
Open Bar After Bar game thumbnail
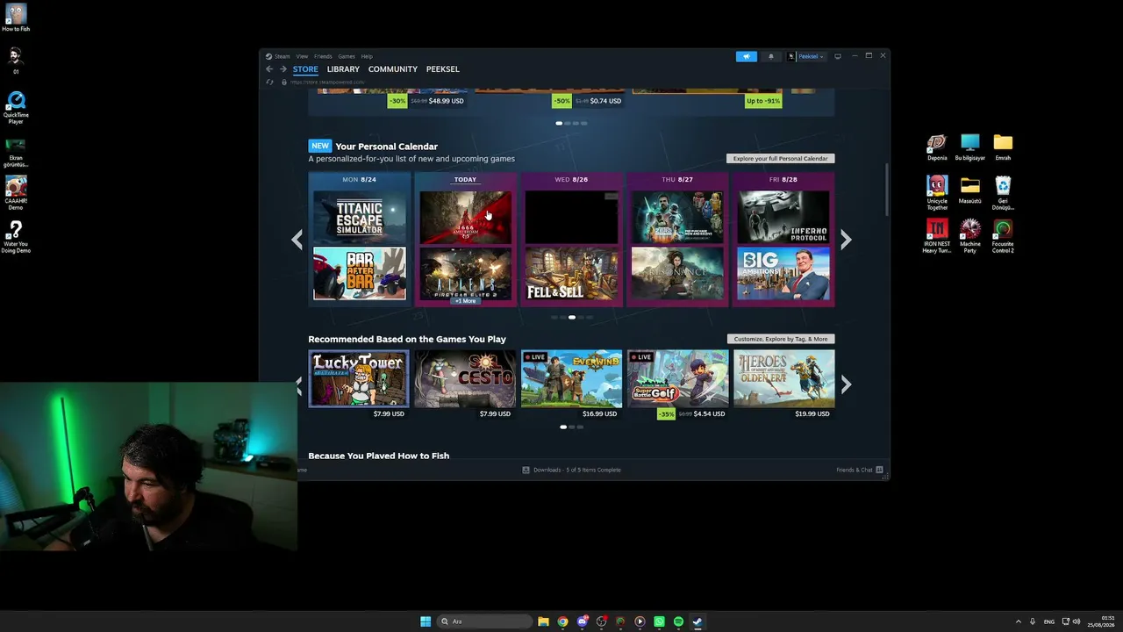[x=360, y=273]
